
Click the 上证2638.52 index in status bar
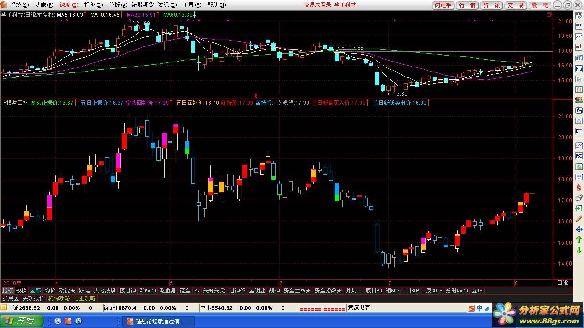click(x=24, y=308)
